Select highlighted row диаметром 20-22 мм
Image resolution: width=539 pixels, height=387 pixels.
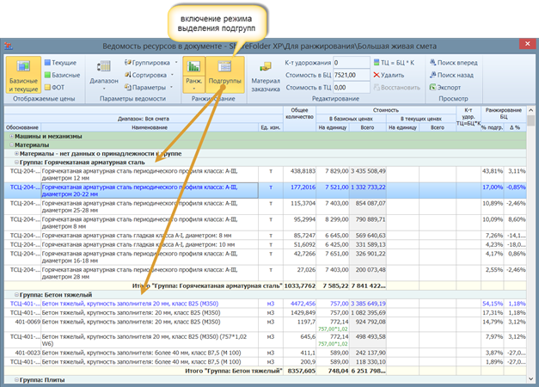click(x=265, y=191)
